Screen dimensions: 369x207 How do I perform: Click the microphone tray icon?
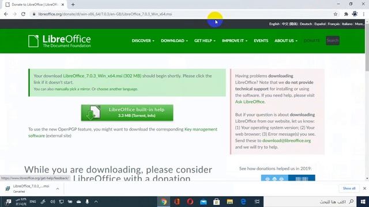pyautogui.click(x=87, y=202)
